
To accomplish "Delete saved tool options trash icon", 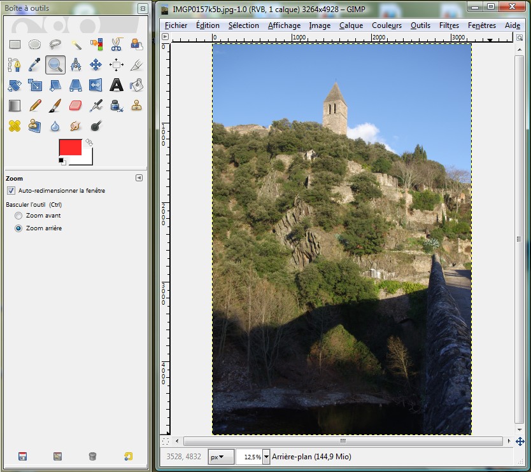I will click(92, 456).
